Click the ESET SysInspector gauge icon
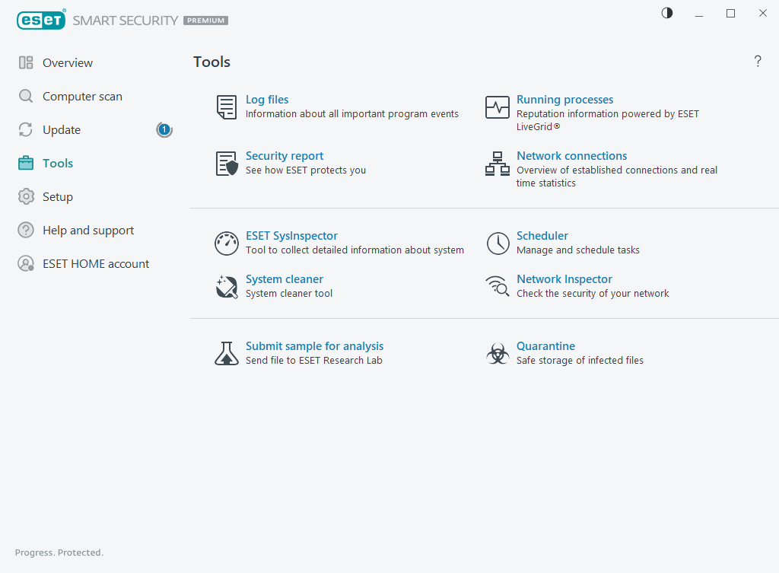The height and width of the screenshot is (573, 779). click(227, 244)
